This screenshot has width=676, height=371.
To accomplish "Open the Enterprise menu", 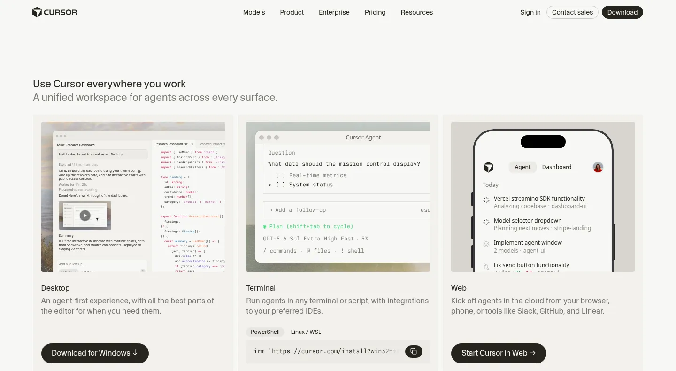I will (334, 12).
